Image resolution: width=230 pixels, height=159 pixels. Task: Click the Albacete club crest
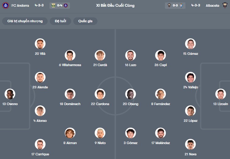(x=225, y=5)
